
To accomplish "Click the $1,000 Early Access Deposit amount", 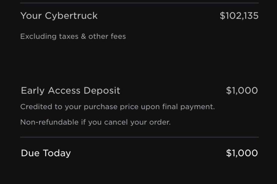I will pyautogui.click(x=242, y=91).
